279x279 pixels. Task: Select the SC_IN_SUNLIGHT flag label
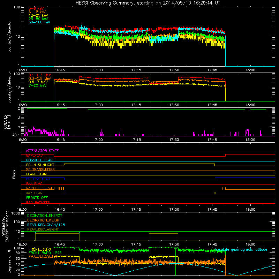pos(40,165)
